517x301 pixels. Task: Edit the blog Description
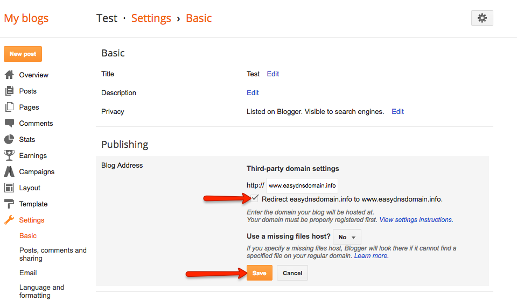(x=253, y=93)
